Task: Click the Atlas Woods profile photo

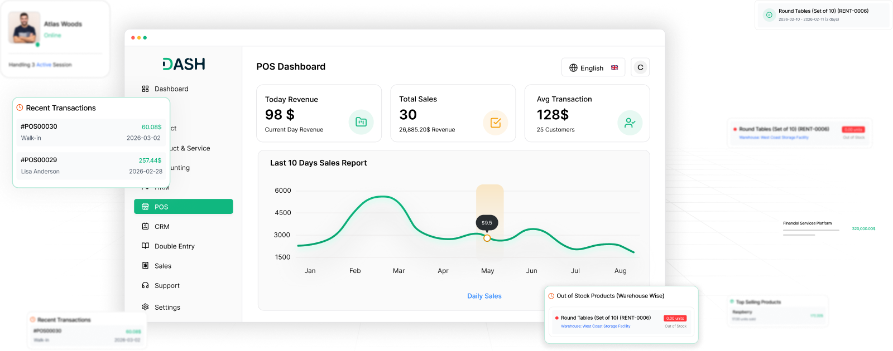Action: [x=24, y=27]
